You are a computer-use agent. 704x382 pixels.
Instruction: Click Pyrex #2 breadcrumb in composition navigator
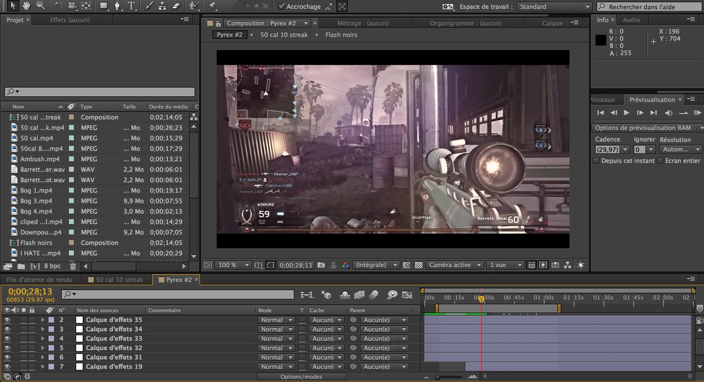click(x=229, y=35)
